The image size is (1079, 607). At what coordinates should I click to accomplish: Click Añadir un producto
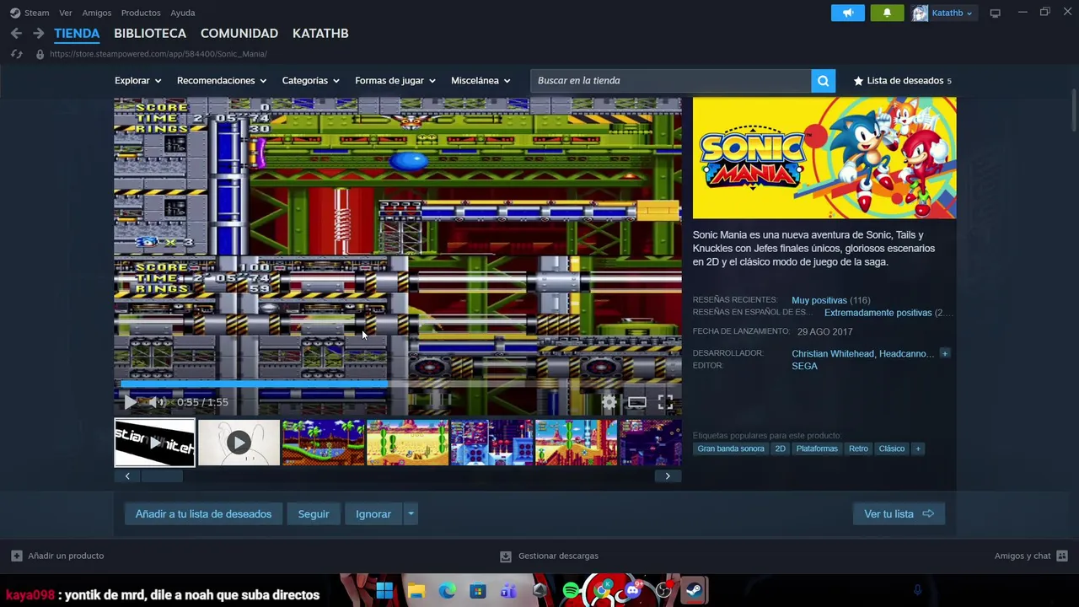[x=57, y=556]
